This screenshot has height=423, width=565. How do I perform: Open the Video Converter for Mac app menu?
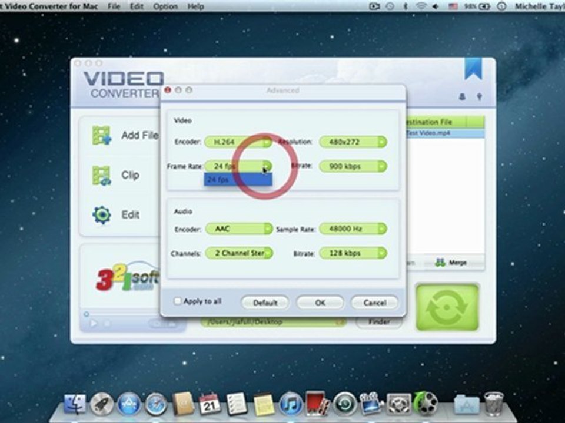(49, 6)
